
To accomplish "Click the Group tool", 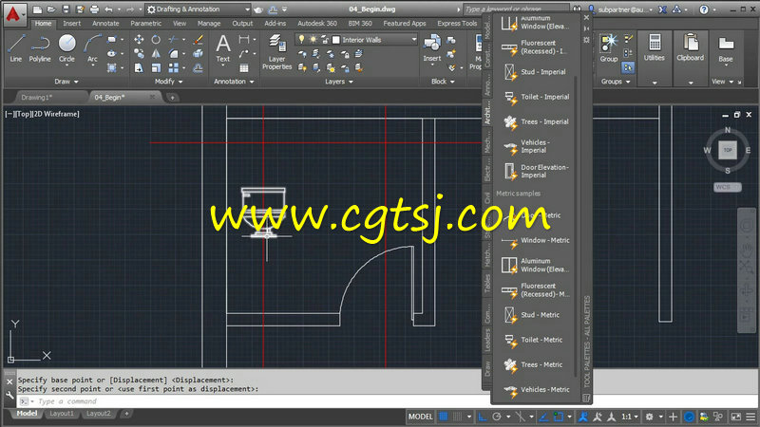I will 609,48.
